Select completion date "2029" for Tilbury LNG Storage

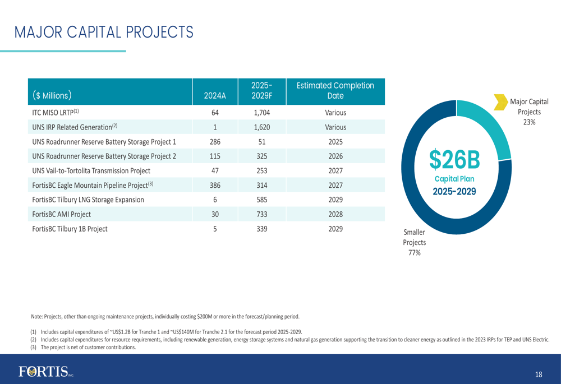tap(335, 200)
